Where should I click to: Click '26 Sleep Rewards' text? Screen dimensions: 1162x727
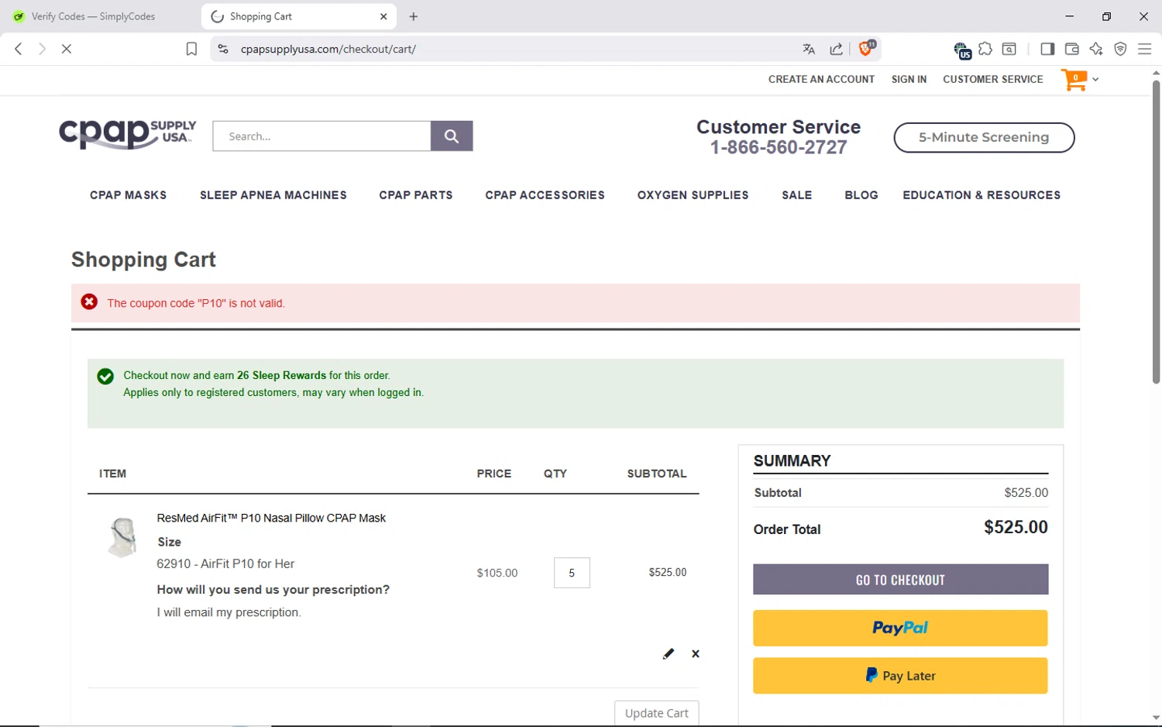tap(281, 375)
